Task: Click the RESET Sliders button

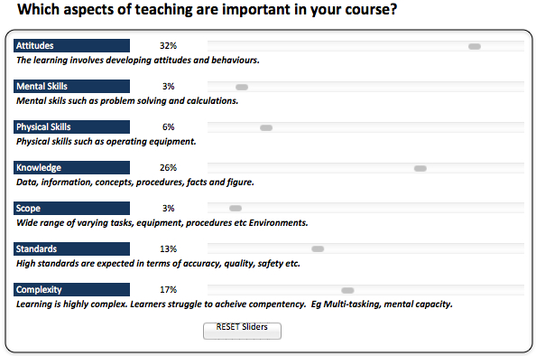Action: [242, 331]
